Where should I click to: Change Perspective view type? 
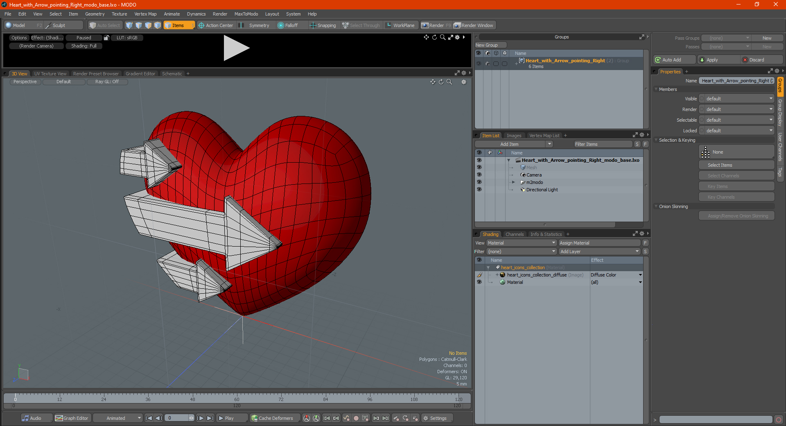(25, 82)
